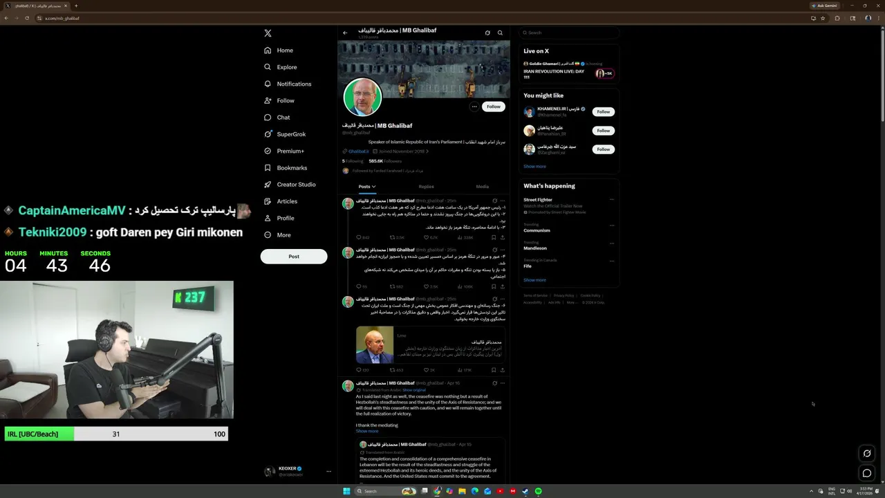Like the post with 6.7K likes
This screenshot has height=498, width=885.
(427, 237)
